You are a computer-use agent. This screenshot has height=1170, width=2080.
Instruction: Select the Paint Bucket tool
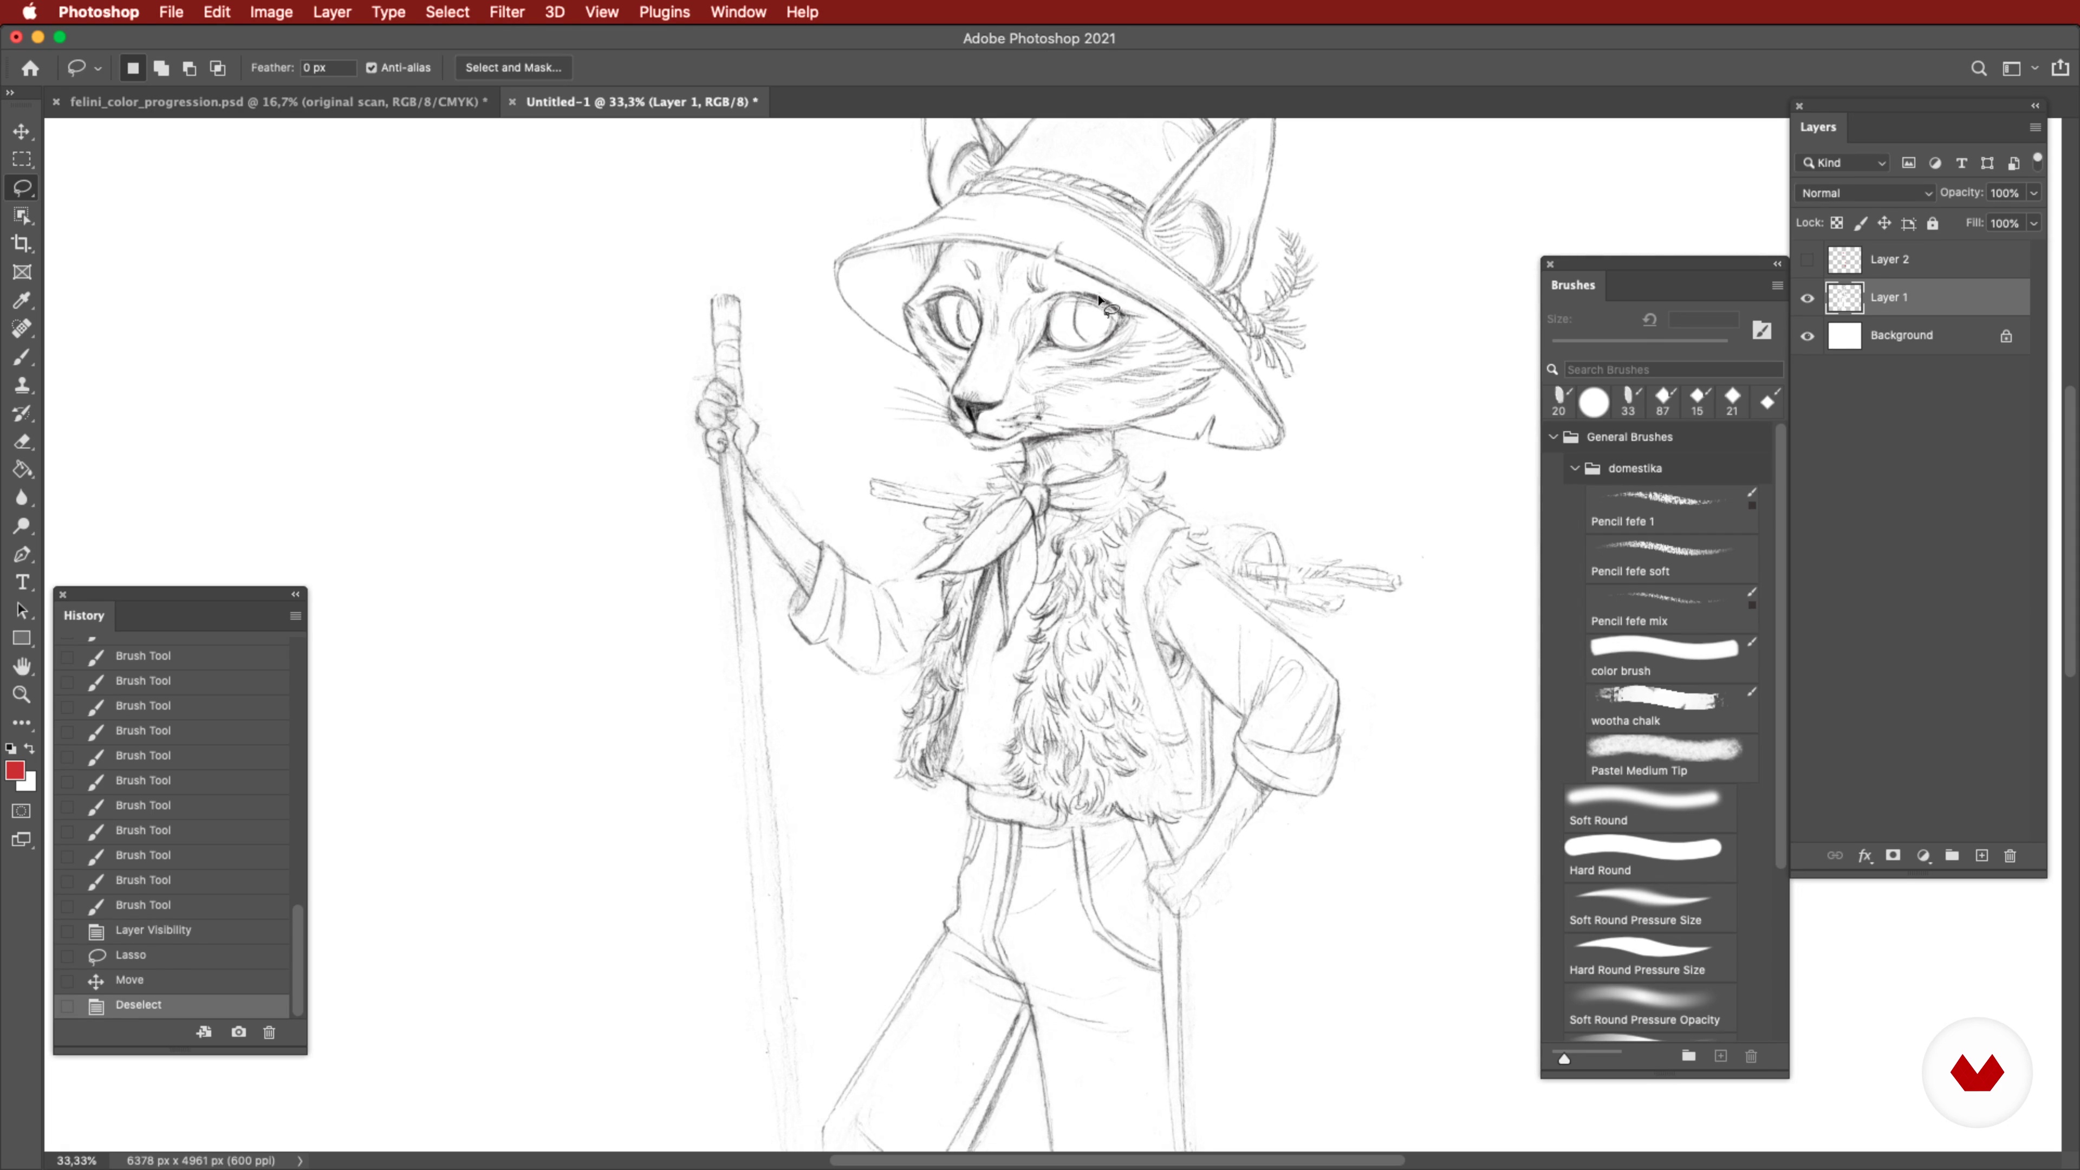coord(22,470)
